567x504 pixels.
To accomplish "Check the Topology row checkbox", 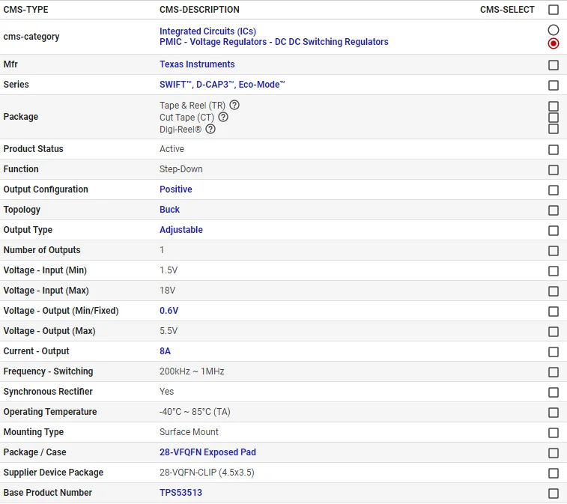I will (554, 210).
